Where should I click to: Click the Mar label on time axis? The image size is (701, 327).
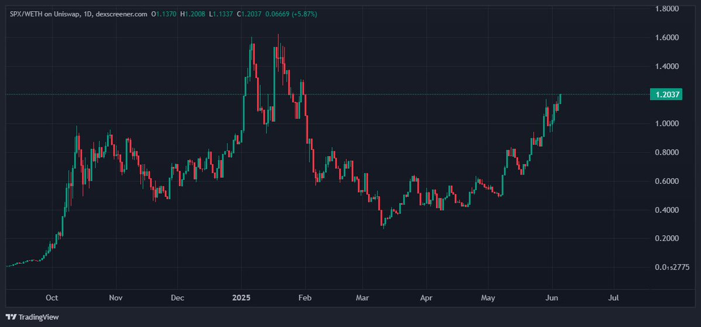362,298
